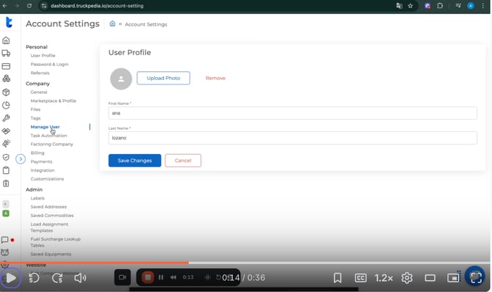492x292 pixels.
Task: Click the First Name field
Action: point(292,113)
